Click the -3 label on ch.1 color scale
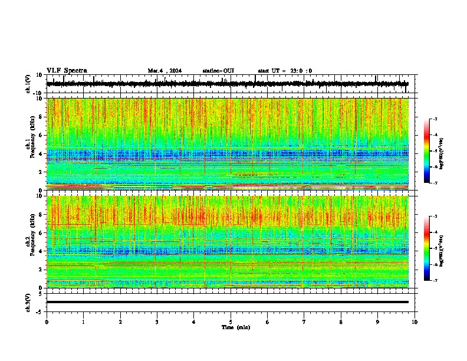The height and width of the screenshot is (361, 467). coord(435,119)
